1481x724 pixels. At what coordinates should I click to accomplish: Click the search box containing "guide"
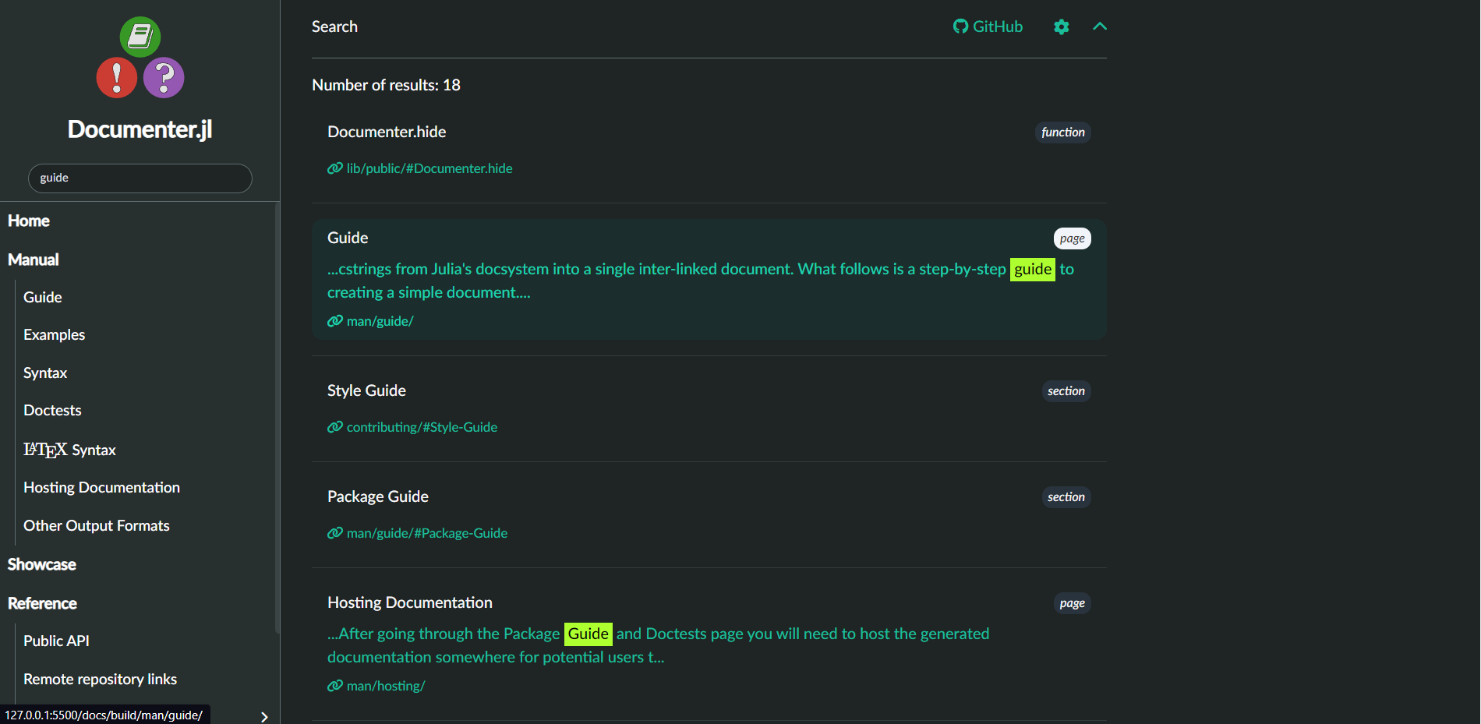[140, 178]
